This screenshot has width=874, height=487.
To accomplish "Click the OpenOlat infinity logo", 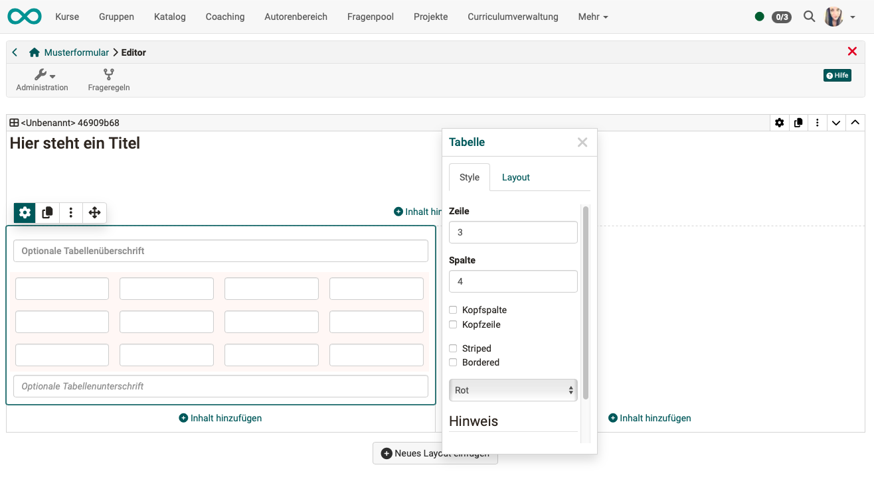I will coord(25,17).
